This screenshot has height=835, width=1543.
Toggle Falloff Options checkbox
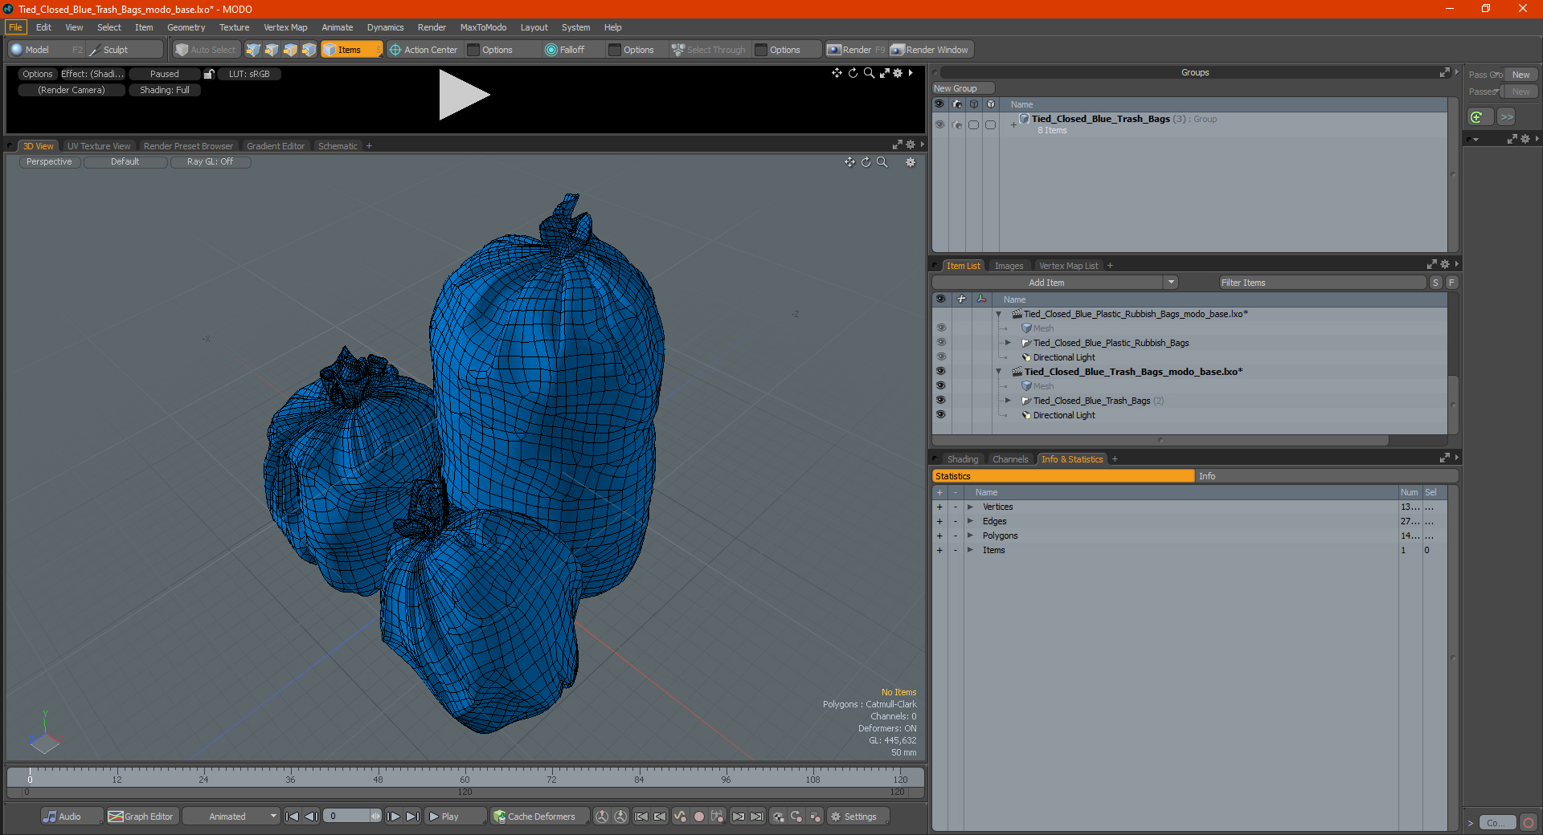[x=615, y=50]
